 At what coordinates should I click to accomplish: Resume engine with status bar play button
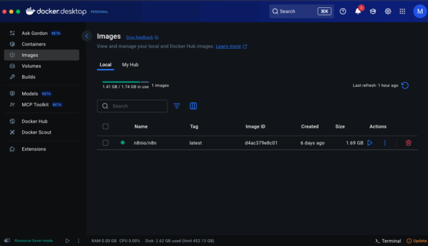click(68, 241)
